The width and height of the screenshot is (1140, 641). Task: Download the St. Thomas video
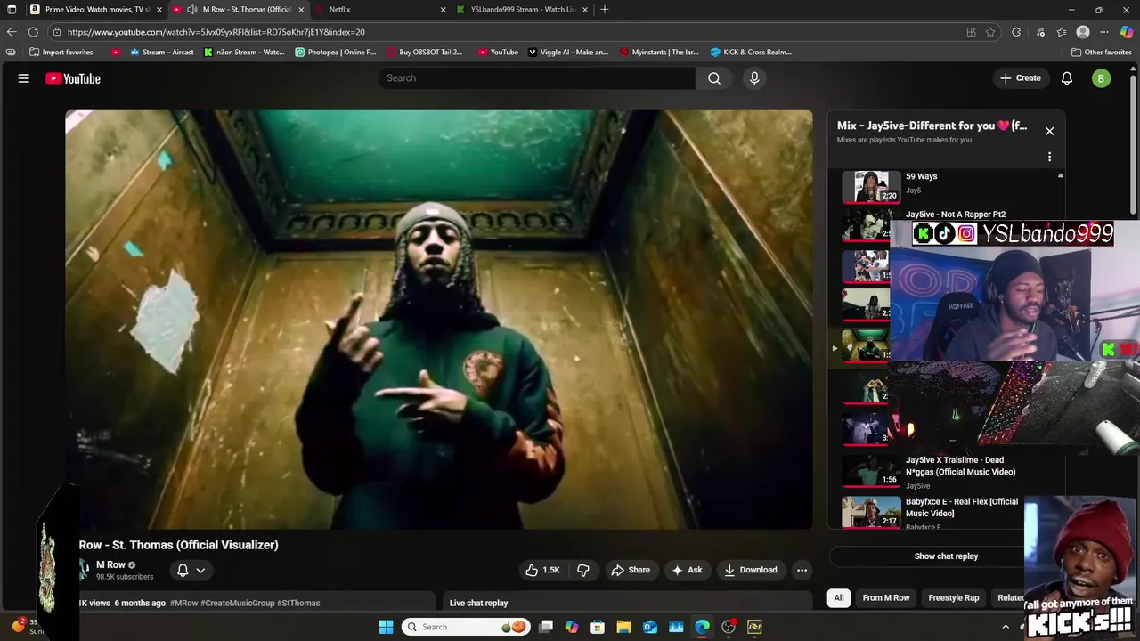coord(750,570)
